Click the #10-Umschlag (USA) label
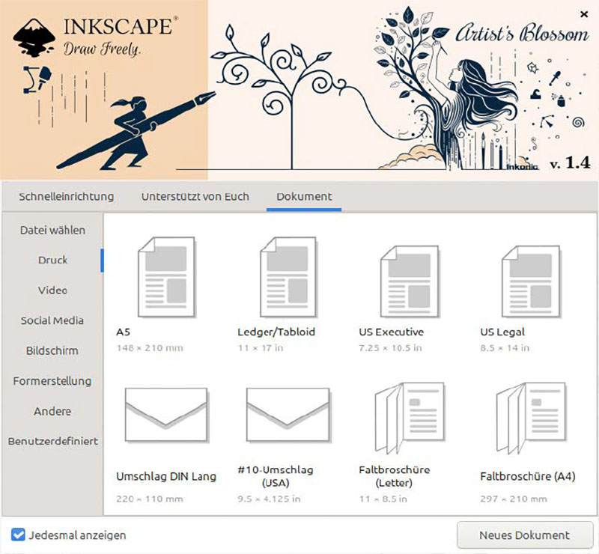Viewport: 599px width, 554px height. coord(276,476)
